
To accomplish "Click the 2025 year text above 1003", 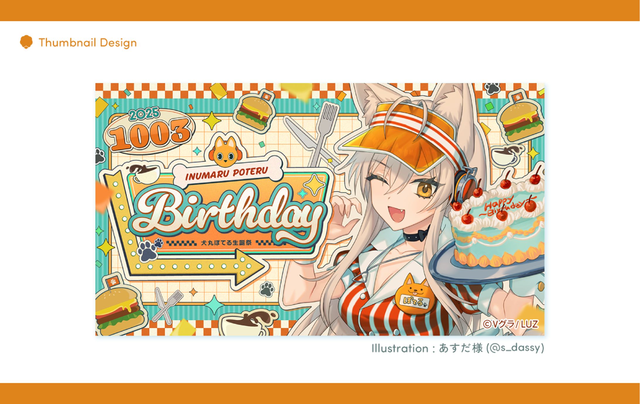I will pos(144,114).
